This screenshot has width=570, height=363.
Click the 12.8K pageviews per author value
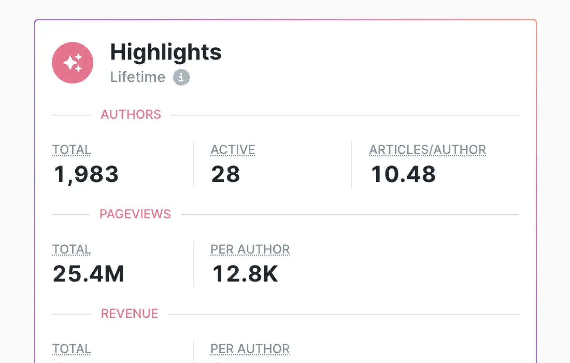(245, 274)
